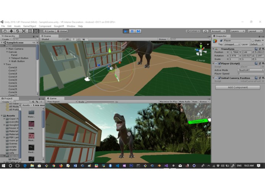The height and width of the screenshot is (188, 265).
Task: Select the Move tool
Action: pyautogui.click(x=11, y=31)
